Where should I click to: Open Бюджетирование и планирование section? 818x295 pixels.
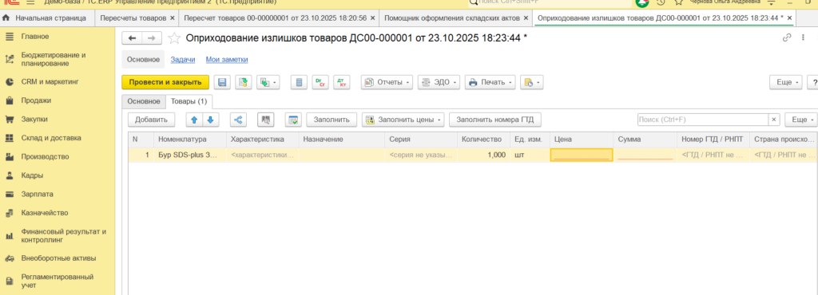click(58, 59)
